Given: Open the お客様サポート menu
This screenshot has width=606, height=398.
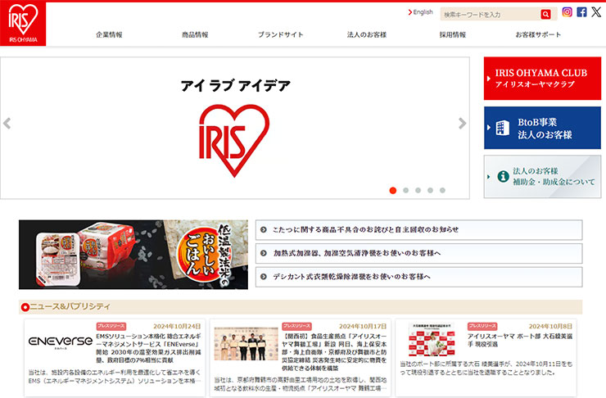Looking at the screenshot, I should [538, 34].
